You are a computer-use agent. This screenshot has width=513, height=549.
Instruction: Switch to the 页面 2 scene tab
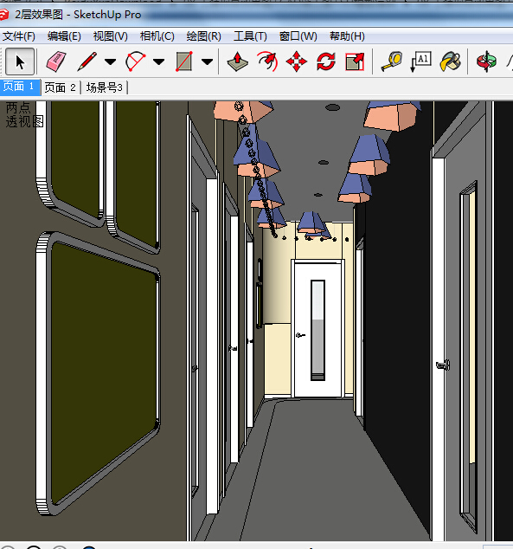point(61,87)
